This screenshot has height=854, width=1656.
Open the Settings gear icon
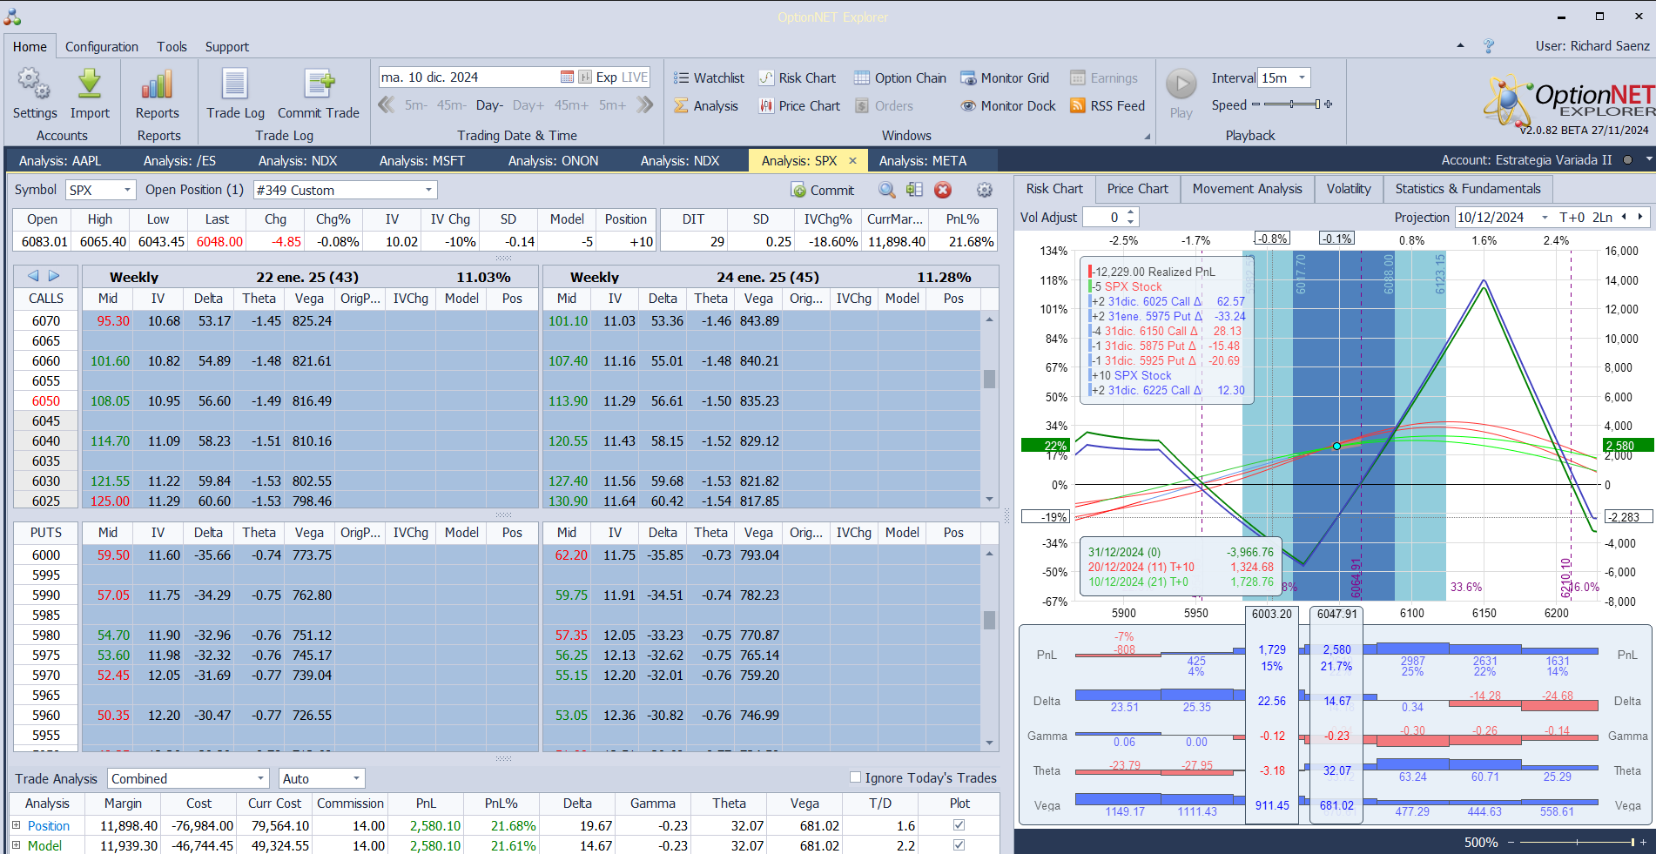(x=35, y=84)
